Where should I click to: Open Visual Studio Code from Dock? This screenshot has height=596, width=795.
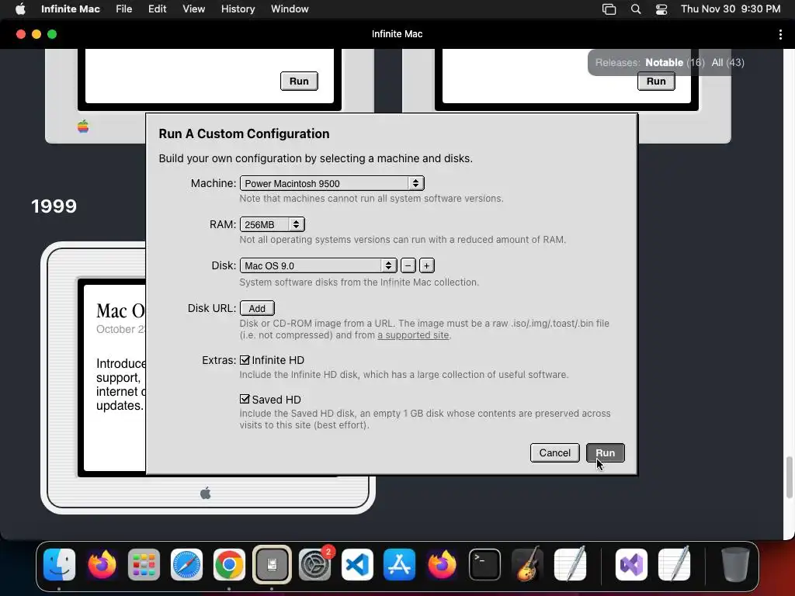click(357, 564)
